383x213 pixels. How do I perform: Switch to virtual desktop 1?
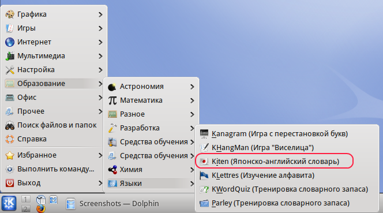25,199
